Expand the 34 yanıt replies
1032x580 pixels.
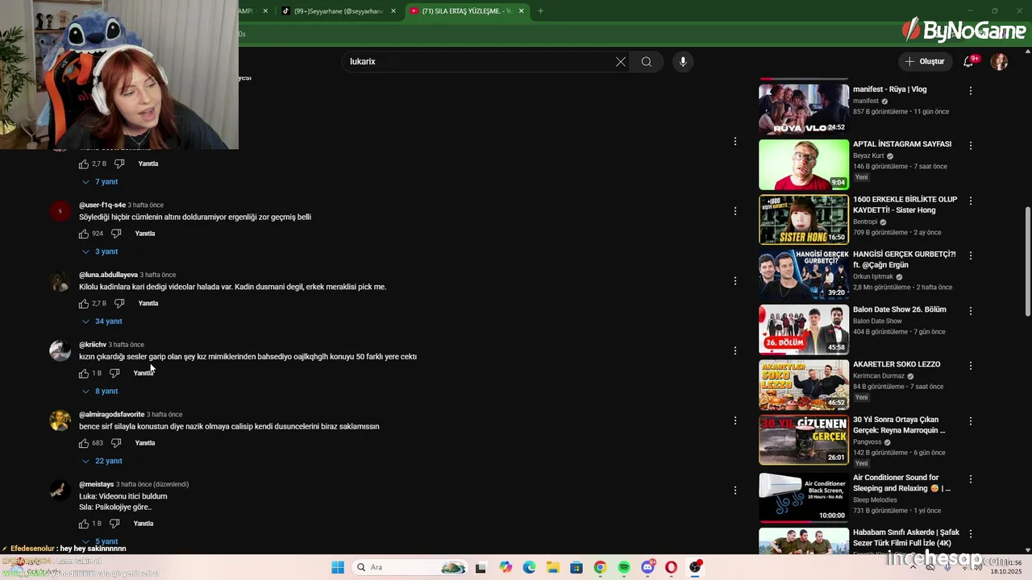coord(102,321)
